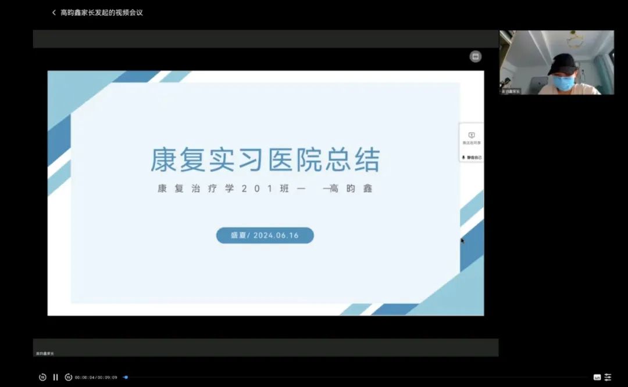Image resolution: width=628 pixels, height=387 pixels.
Task: Open the subtitles icon in the player bar
Action: click(x=597, y=377)
